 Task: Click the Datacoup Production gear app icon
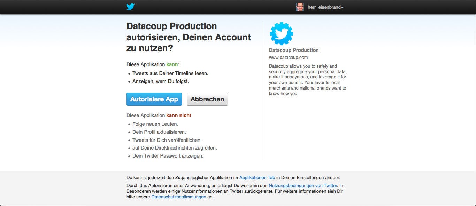click(x=281, y=34)
